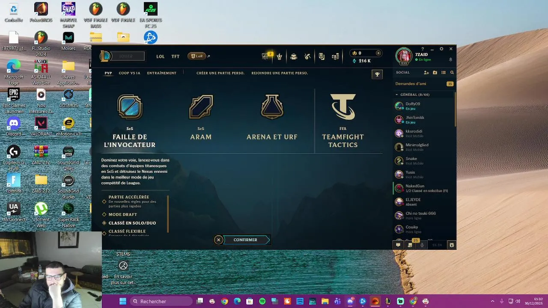Switch to the Entraînement tab
The image size is (548, 308).
162,73
